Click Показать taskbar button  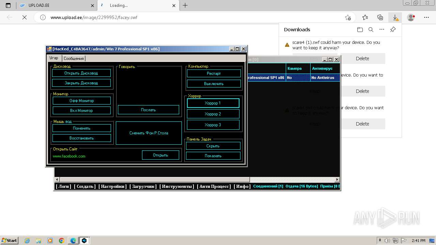click(213, 156)
